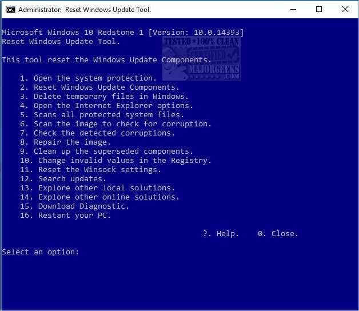Click the command prompt icon in title bar
359x311 pixels.
[x=10, y=10]
